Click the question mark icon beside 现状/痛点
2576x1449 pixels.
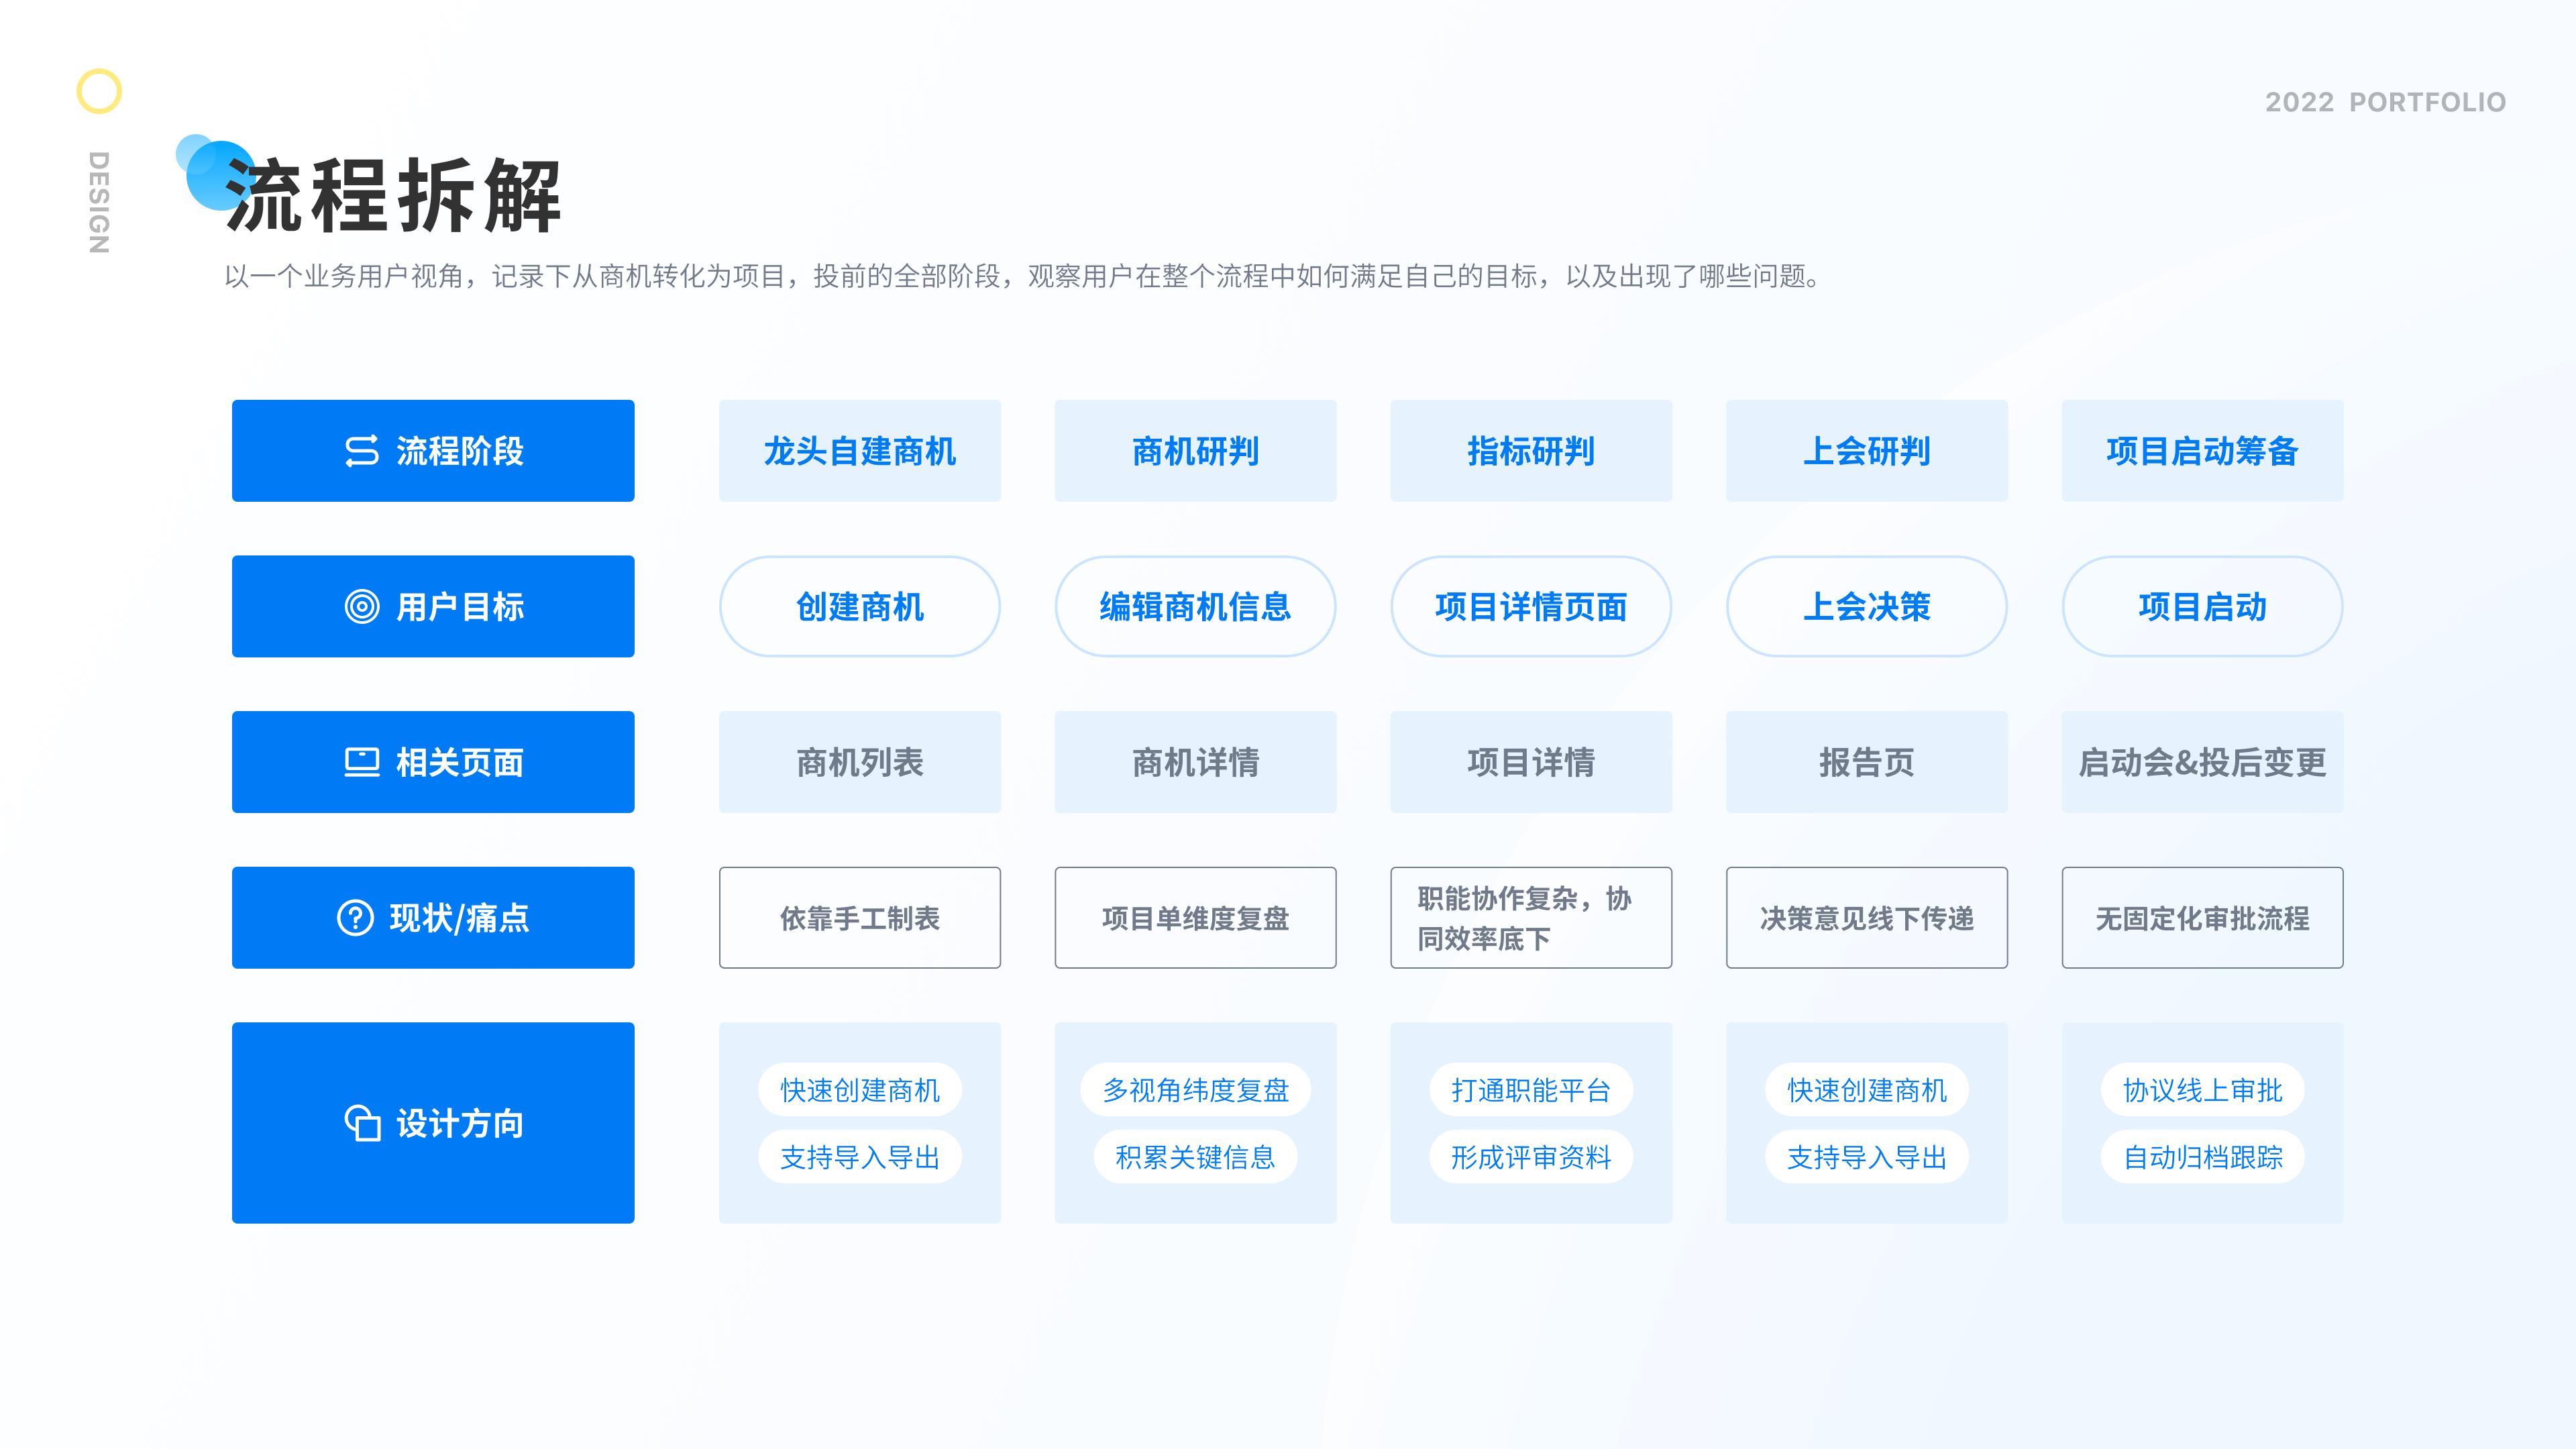(x=355, y=918)
